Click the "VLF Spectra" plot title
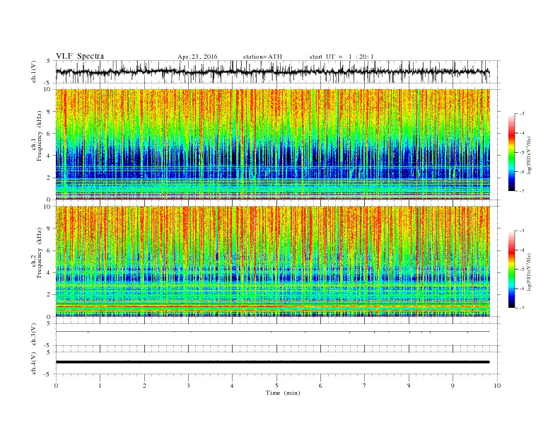Screen dimensions: 560x433 click(x=80, y=56)
